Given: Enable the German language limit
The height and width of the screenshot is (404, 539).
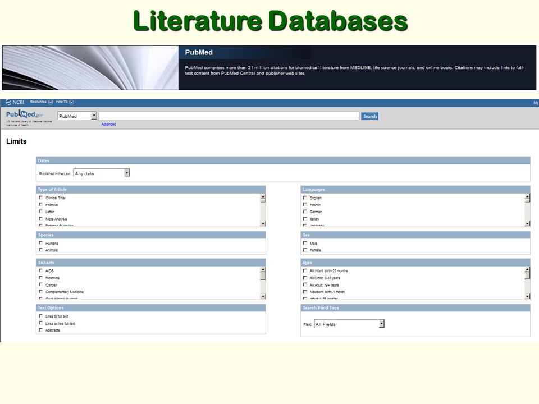Looking at the screenshot, I should pos(305,212).
